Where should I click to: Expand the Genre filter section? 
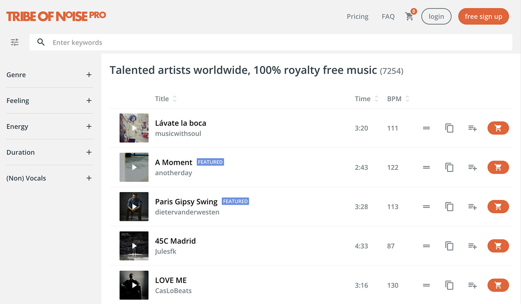click(89, 74)
